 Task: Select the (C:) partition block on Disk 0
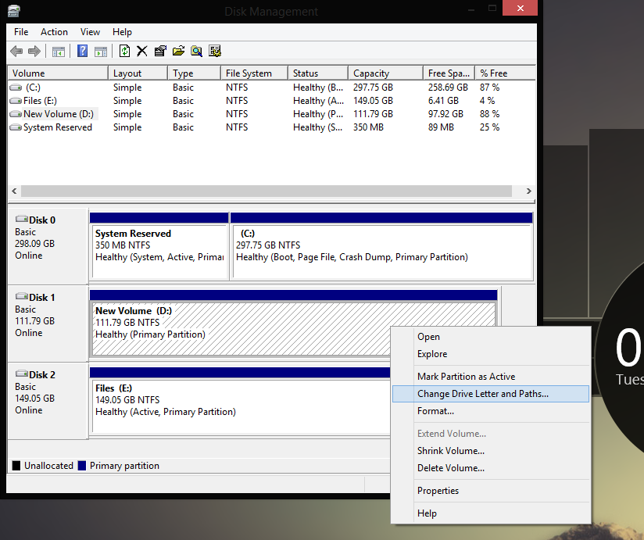pyautogui.click(x=382, y=246)
